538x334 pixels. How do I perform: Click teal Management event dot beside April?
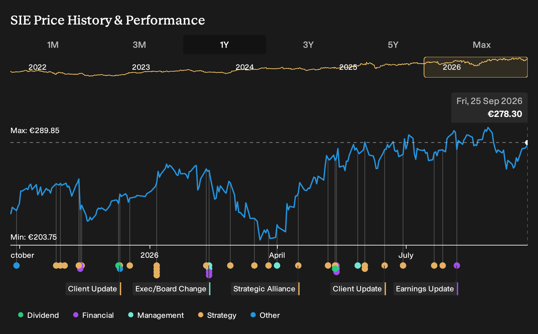277,266
